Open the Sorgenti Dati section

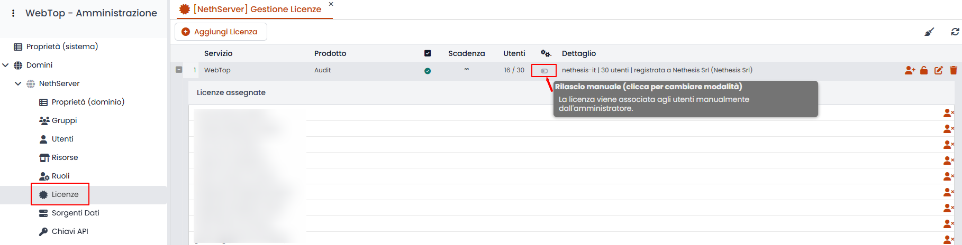[x=75, y=213]
